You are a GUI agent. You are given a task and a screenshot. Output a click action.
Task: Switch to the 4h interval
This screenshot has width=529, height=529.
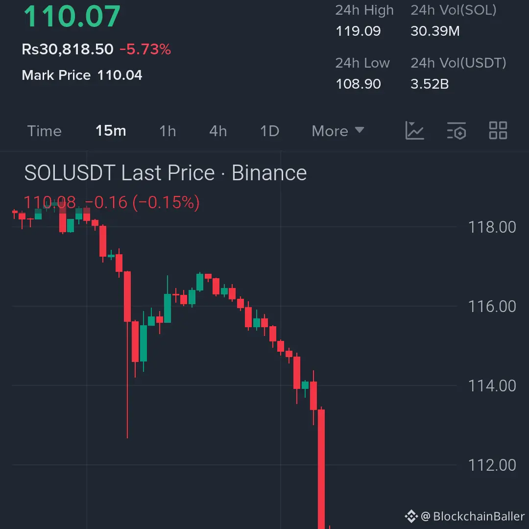coord(218,131)
